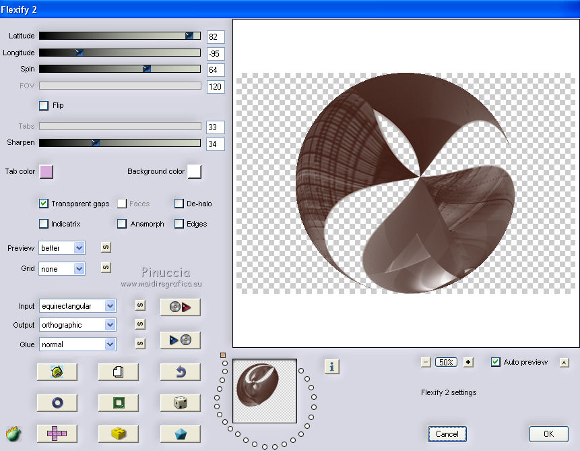Click the green square frame button
The height and width of the screenshot is (451, 580).
pyautogui.click(x=119, y=402)
